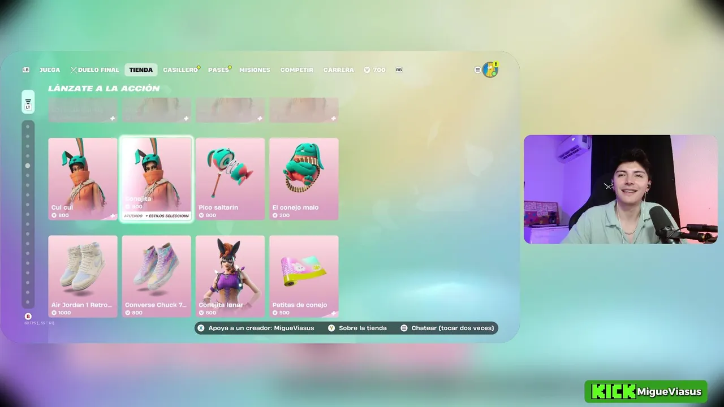Click the menu button icon beside Chatear
The width and height of the screenshot is (724, 407).
click(x=404, y=328)
